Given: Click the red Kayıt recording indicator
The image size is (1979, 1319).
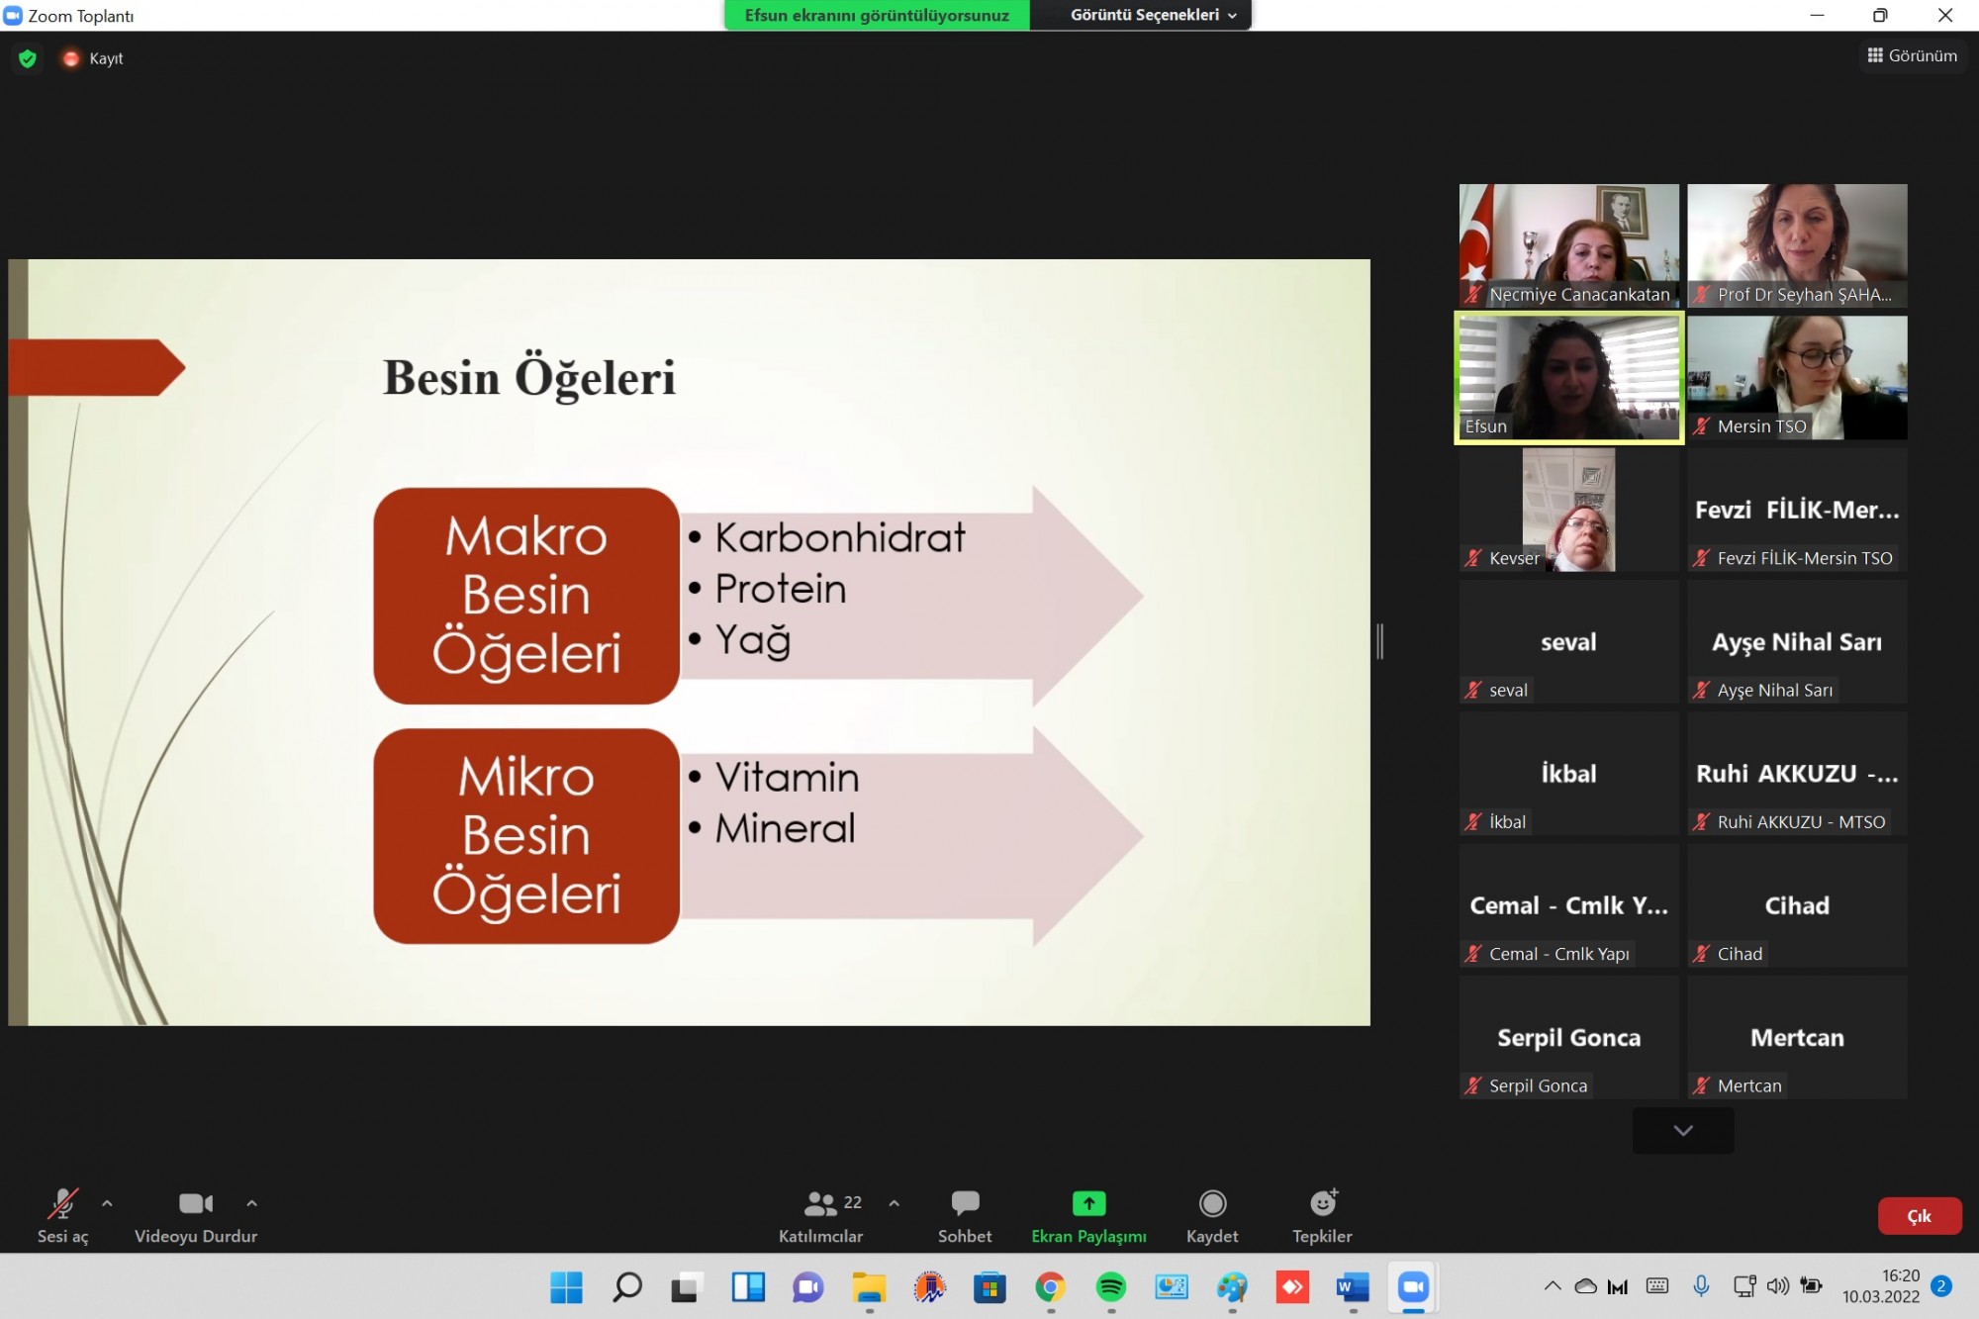Looking at the screenshot, I should tap(71, 58).
